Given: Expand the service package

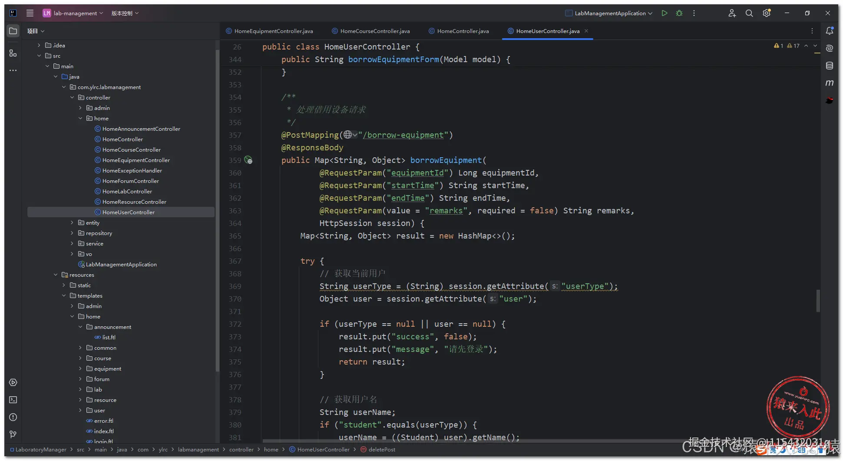Looking at the screenshot, I should (72, 243).
